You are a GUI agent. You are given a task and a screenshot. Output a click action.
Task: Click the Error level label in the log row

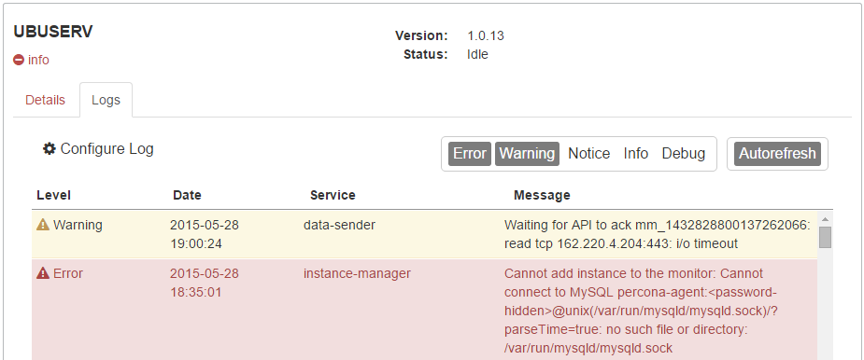(68, 273)
